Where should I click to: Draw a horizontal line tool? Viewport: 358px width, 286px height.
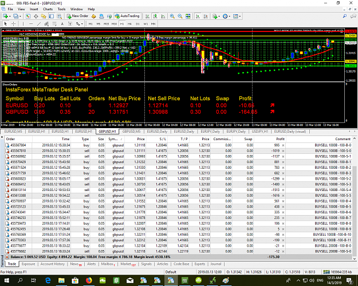click(x=31, y=23)
